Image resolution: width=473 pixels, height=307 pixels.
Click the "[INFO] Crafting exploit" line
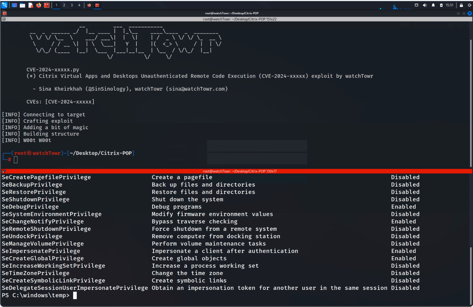(x=37, y=121)
